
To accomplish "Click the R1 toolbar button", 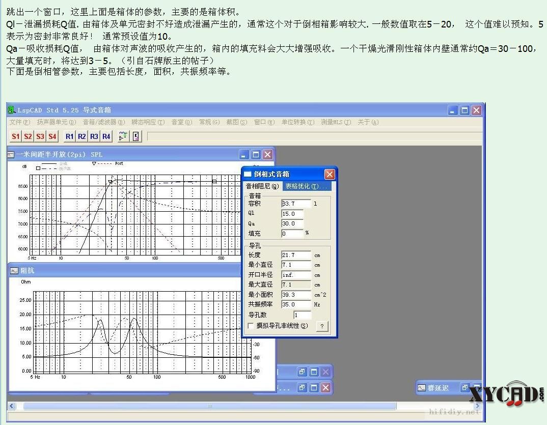I will coord(70,136).
